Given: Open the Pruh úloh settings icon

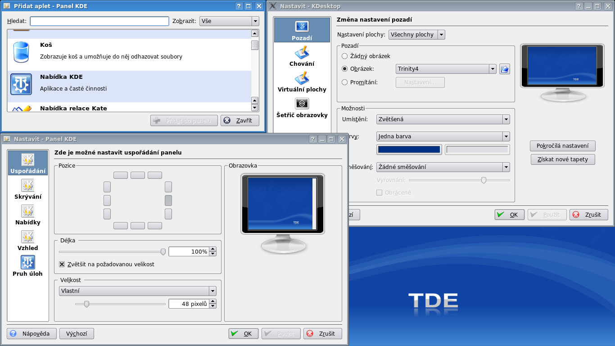Looking at the screenshot, I should pos(28,263).
